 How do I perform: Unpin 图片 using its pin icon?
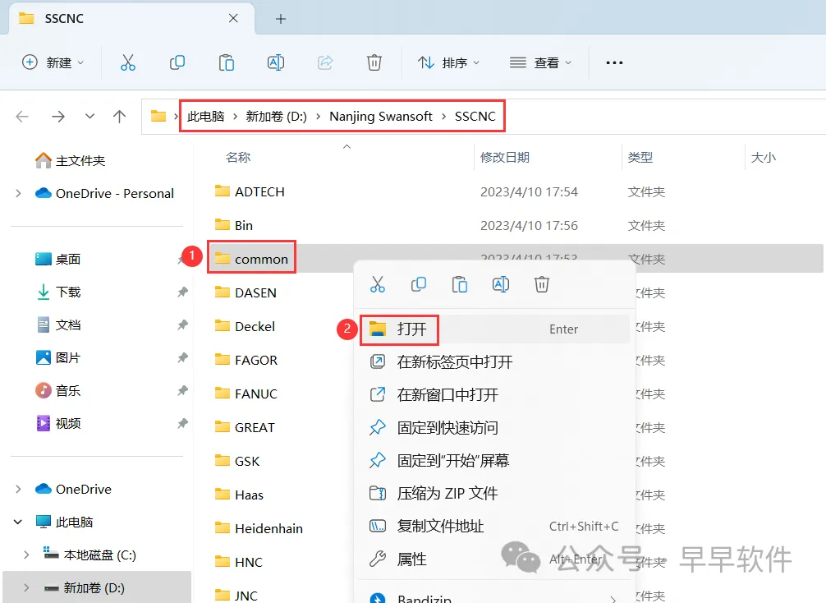pos(182,358)
